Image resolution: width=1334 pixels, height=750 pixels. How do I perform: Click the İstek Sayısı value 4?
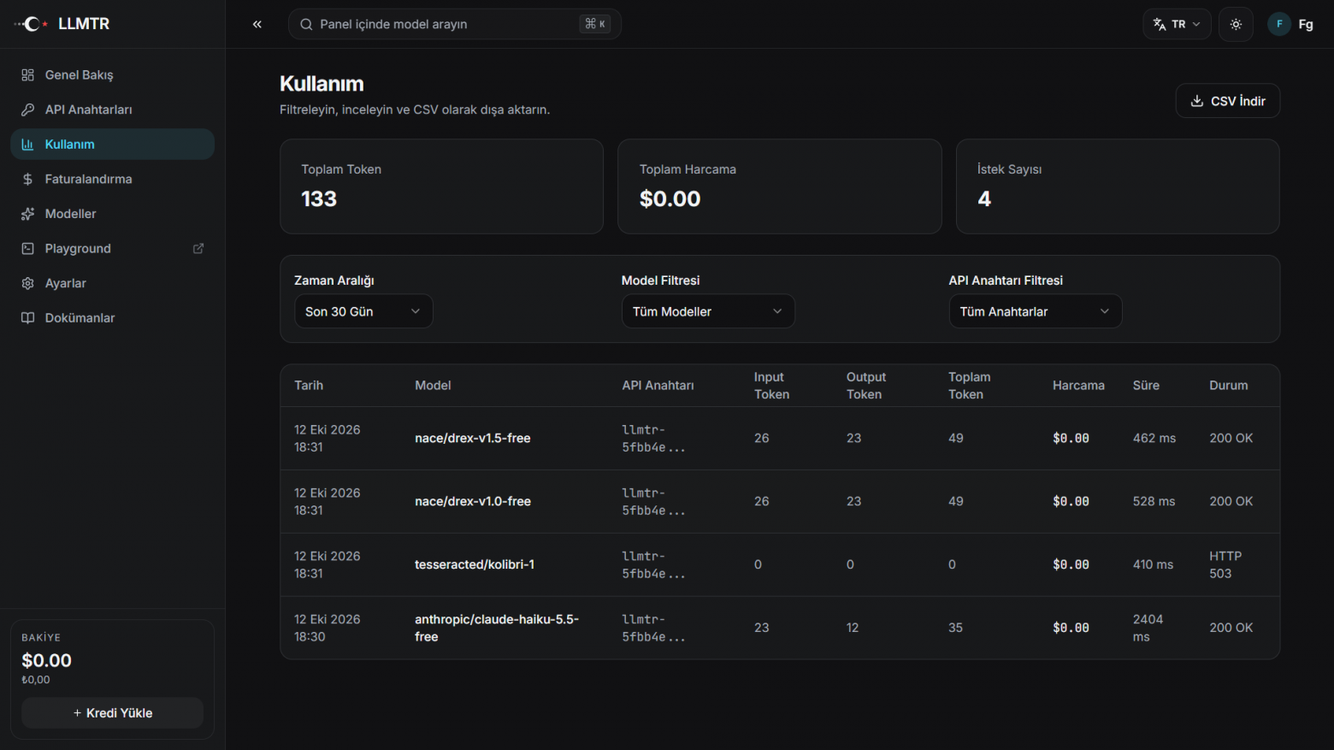984,199
